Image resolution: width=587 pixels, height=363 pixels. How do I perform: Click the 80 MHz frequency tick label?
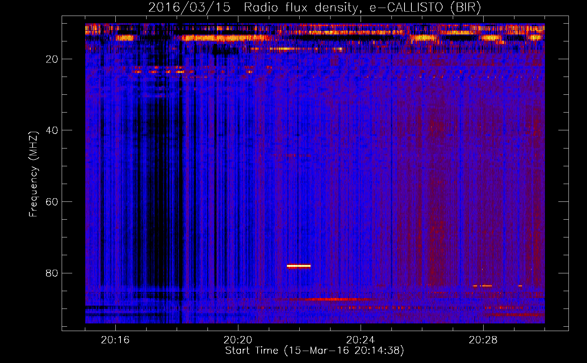[52, 273]
